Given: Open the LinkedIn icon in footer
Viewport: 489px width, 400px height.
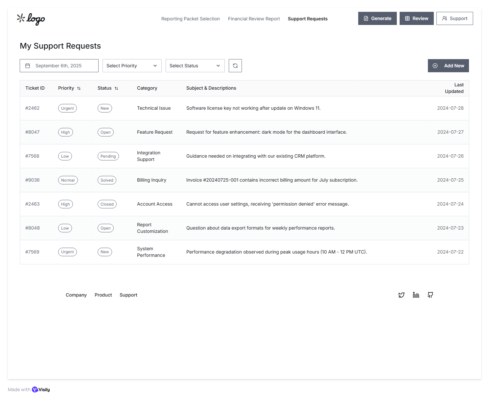Looking at the screenshot, I should point(416,295).
